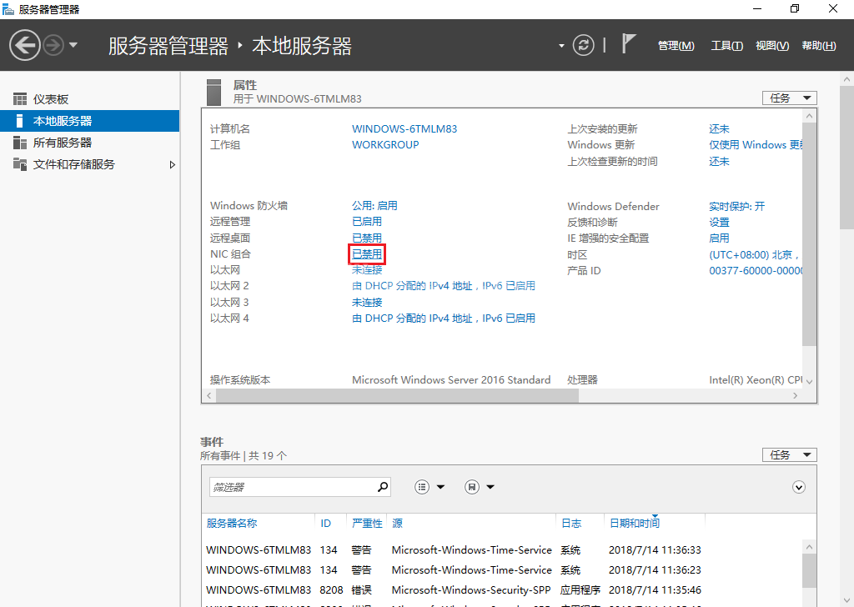Select the 仪表板 dashboard sidebar item
This screenshot has width=854, height=607.
(x=50, y=99)
